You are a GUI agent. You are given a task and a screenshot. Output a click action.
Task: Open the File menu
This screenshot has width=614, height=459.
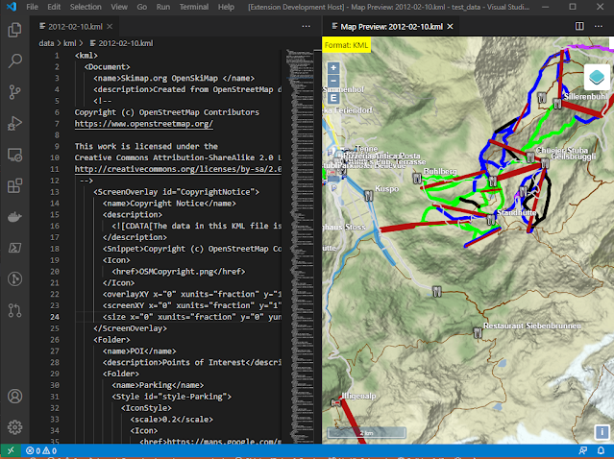coord(32,7)
